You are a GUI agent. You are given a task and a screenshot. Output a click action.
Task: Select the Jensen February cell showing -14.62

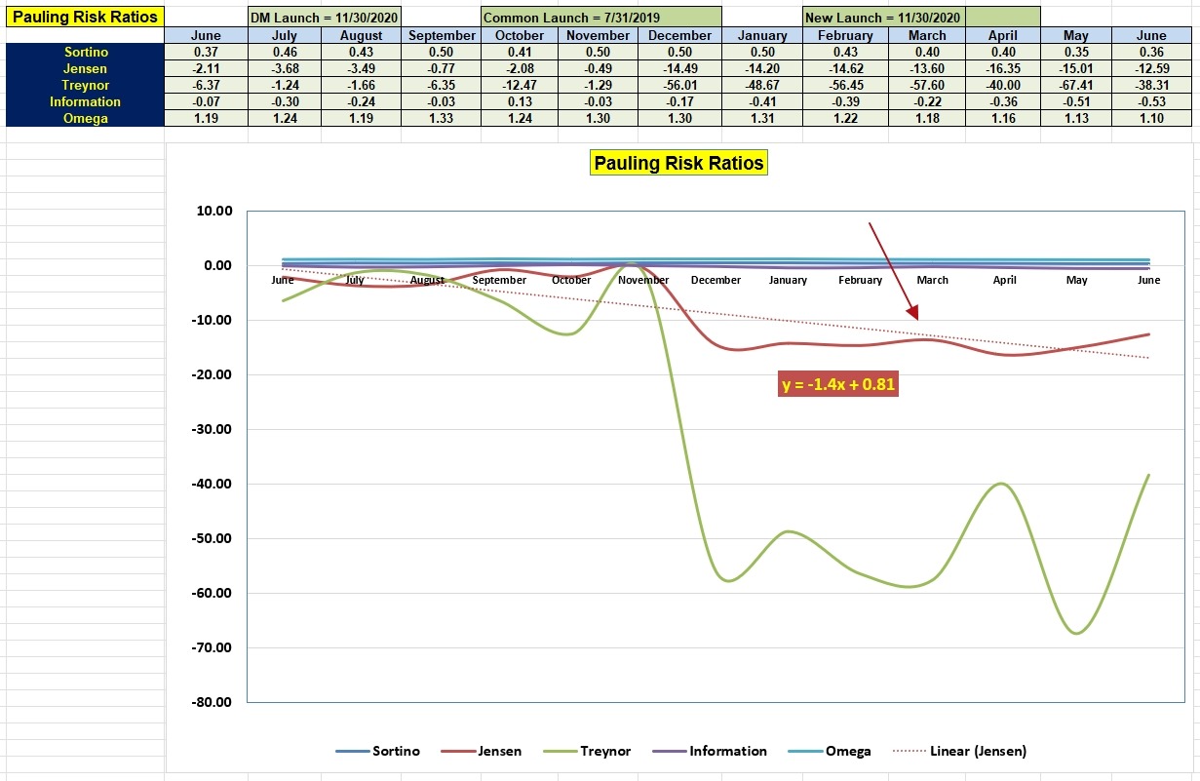click(845, 68)
